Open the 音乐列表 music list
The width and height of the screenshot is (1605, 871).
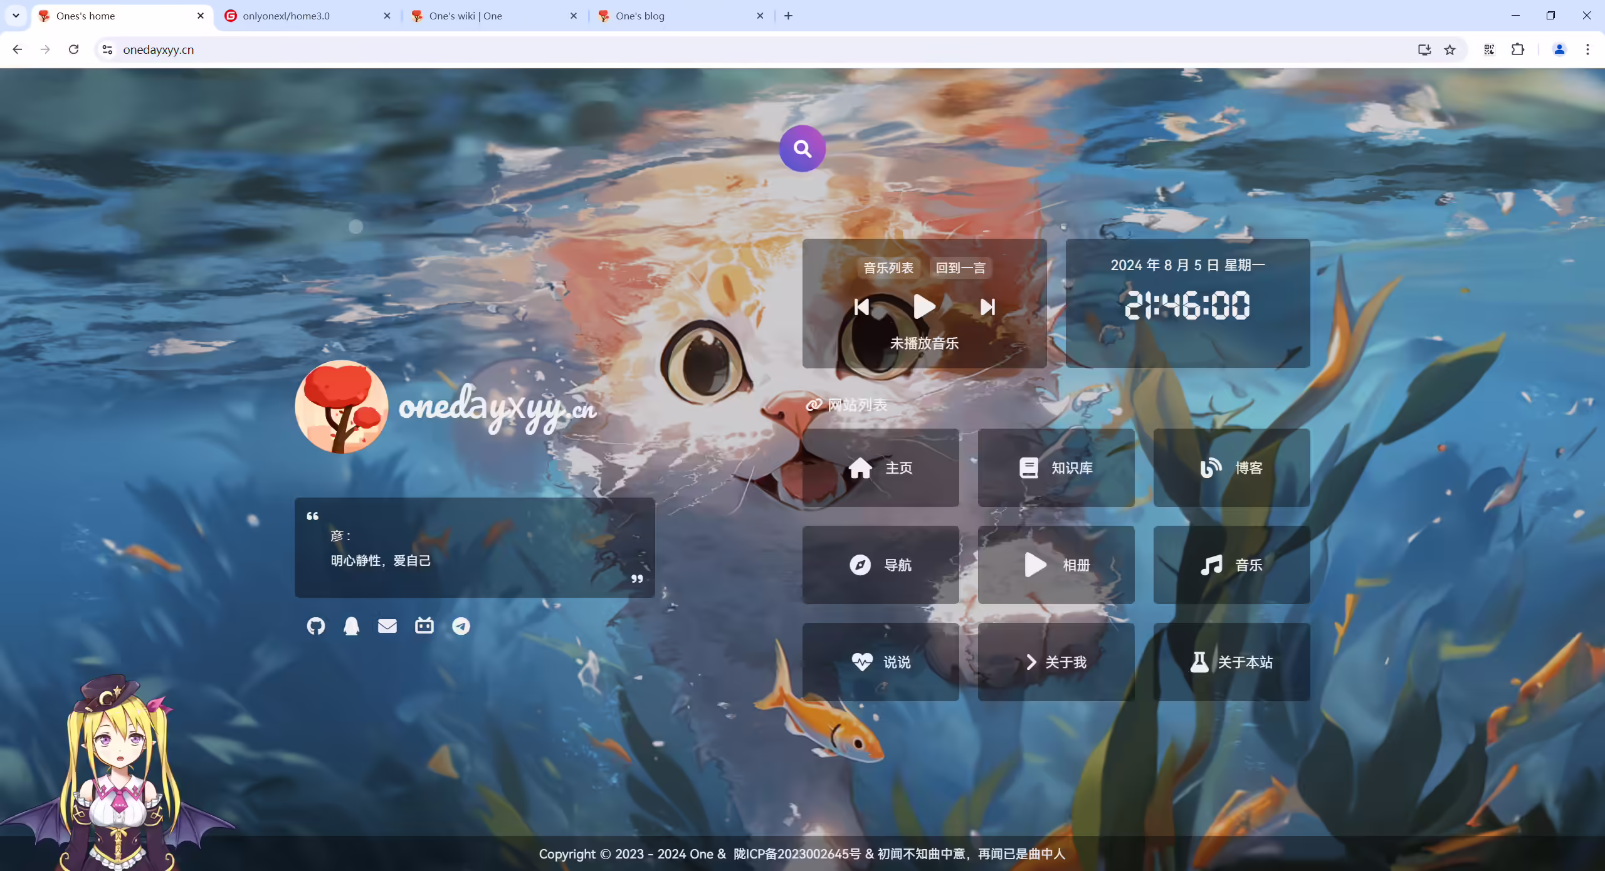point(888,268)
